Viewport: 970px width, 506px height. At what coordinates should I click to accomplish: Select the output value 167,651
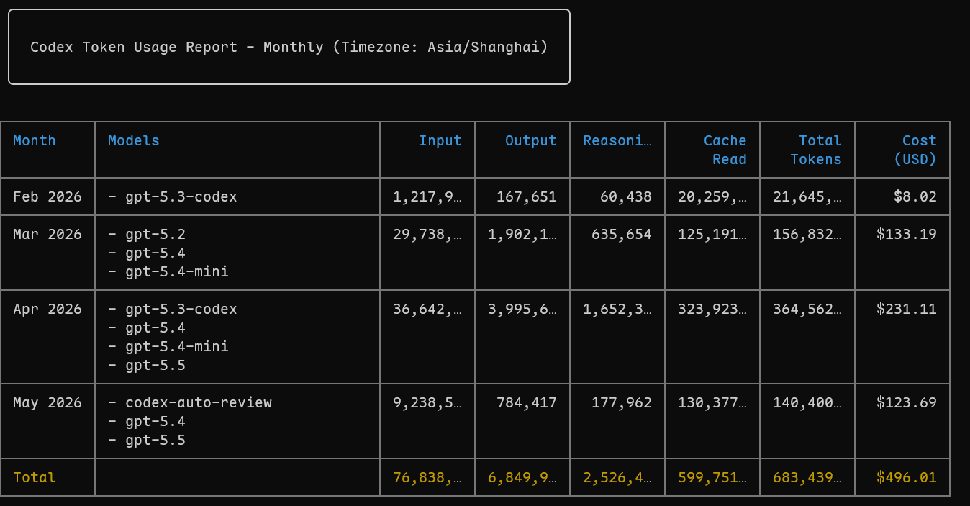tap(527, 196)
